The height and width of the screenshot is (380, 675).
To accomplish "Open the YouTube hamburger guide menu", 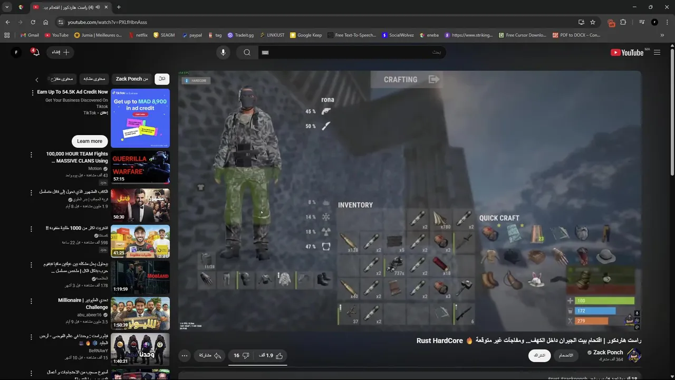I will [x=657, y=52].
